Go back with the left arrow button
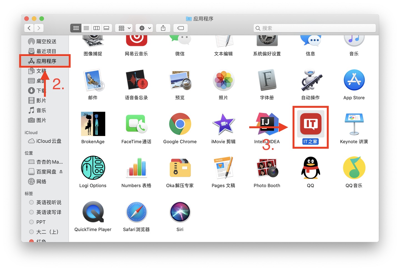 click(x=29, y=28)
